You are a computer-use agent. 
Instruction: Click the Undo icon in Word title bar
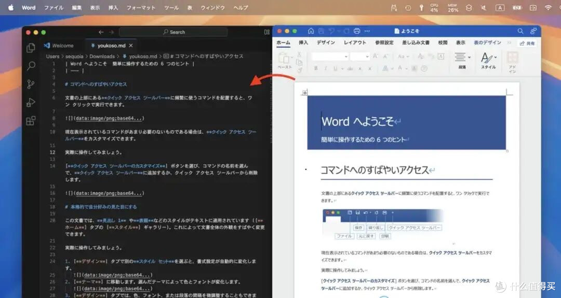pos(331,31)
